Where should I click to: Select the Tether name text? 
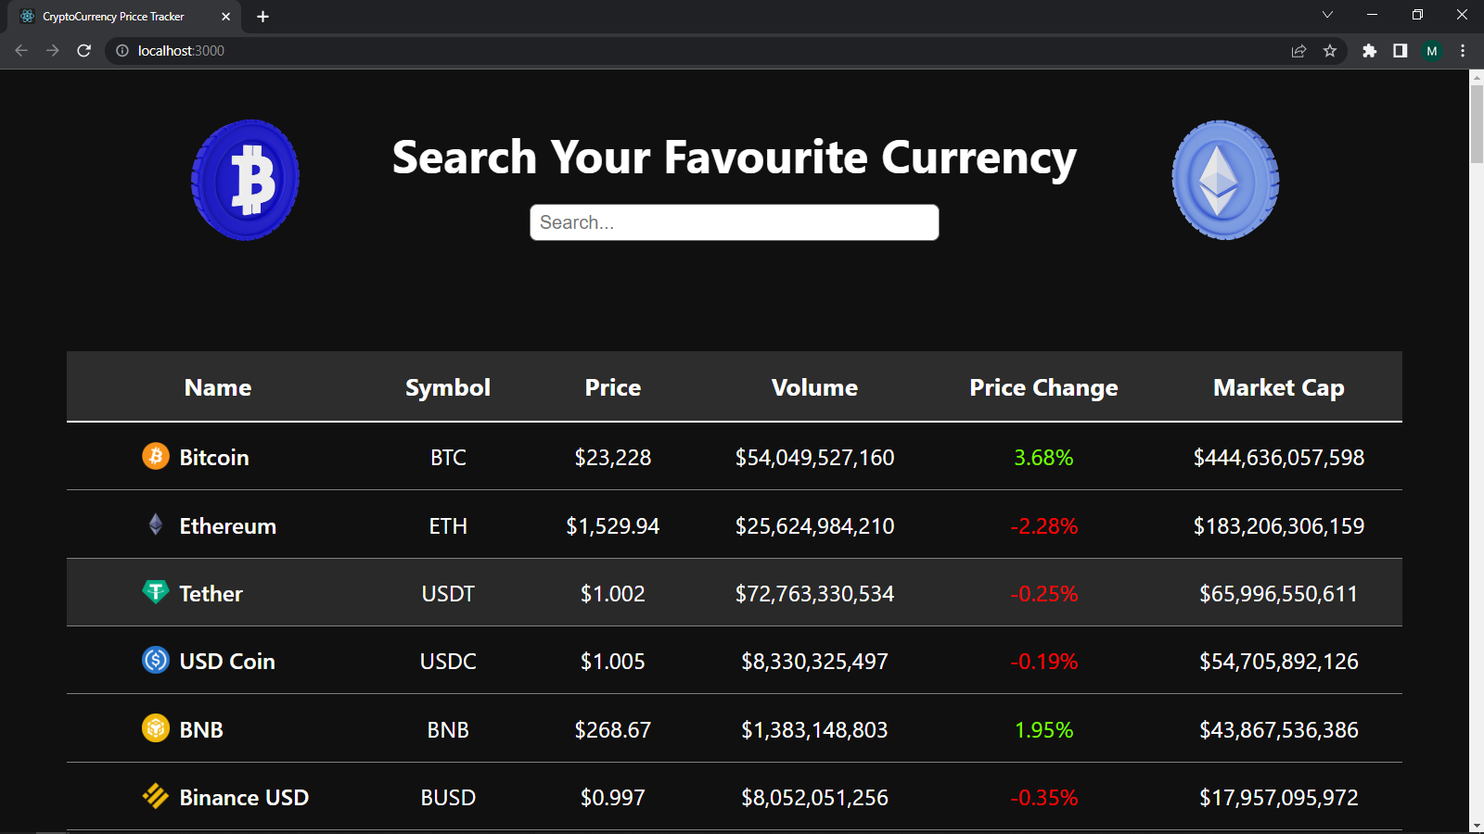pyautogui.click(x=211, y=594)
